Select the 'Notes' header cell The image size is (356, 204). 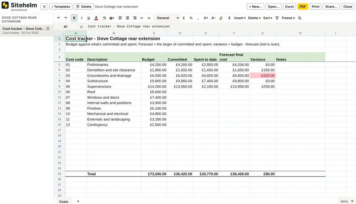[300, 57]
